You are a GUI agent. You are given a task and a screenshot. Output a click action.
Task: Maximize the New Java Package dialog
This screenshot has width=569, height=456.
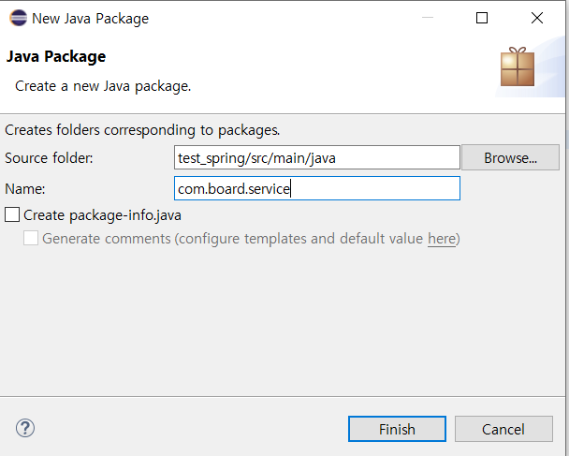pyautogui.click(x=482, y=18)
